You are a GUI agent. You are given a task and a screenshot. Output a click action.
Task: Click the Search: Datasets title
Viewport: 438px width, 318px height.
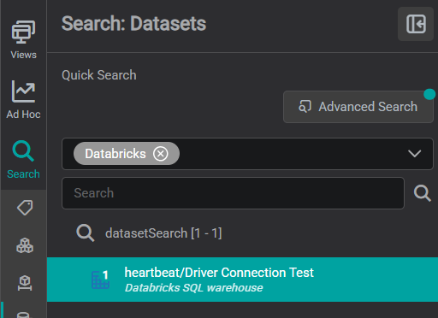133,24
